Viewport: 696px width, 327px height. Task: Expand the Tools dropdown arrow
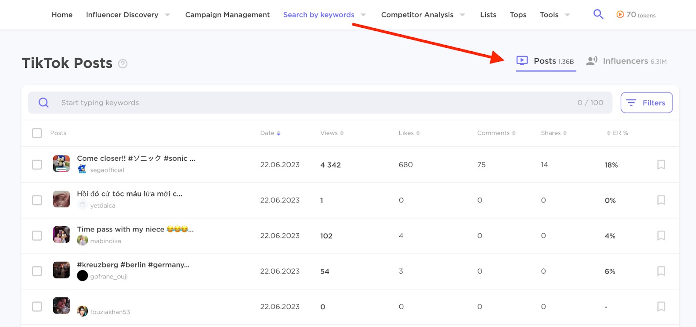[567, 15]
